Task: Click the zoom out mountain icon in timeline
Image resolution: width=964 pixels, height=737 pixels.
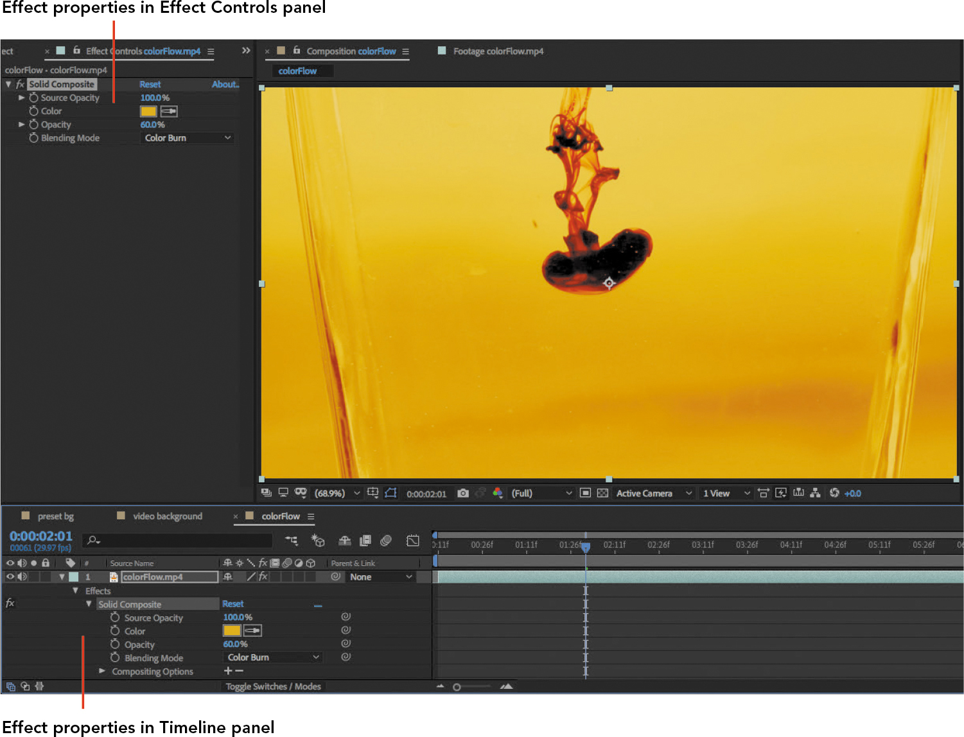Action: pos(441,686)
